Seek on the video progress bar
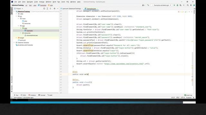The height and width of the screenshot is (115, 206). click(103, 103)
